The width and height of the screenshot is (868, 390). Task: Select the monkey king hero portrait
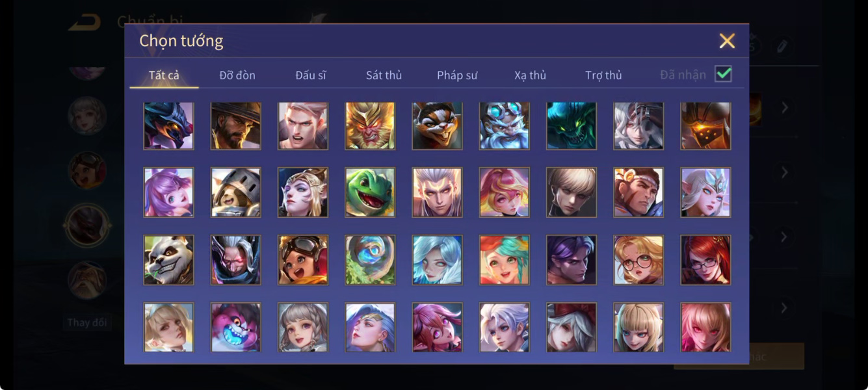click(x=370, y=126)
